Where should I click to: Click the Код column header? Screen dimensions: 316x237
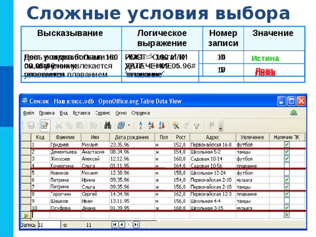coord(40,137)
